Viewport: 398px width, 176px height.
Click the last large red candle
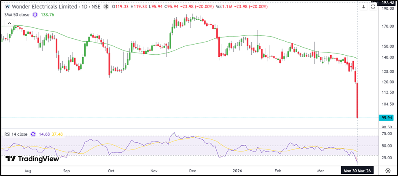pyautogui.click(x=358, y=100)
